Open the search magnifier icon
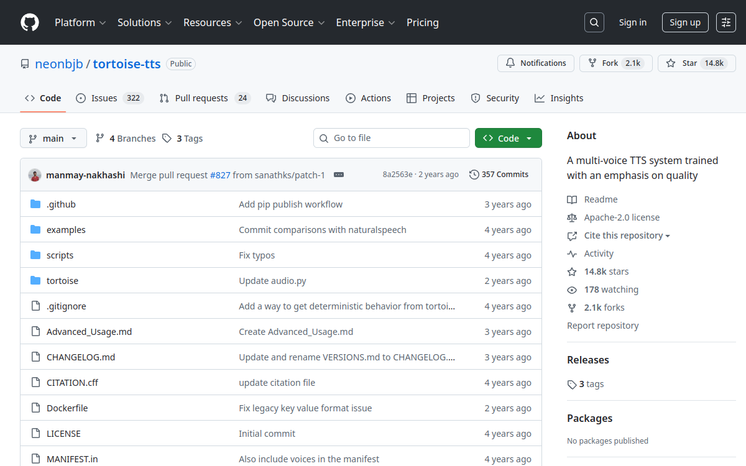This screenshot has height=466, width=746. coord(594,22)
